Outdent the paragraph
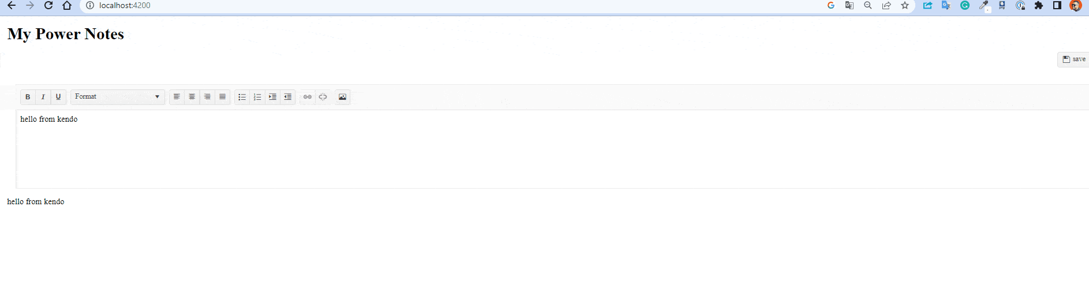 pos(287,97)
